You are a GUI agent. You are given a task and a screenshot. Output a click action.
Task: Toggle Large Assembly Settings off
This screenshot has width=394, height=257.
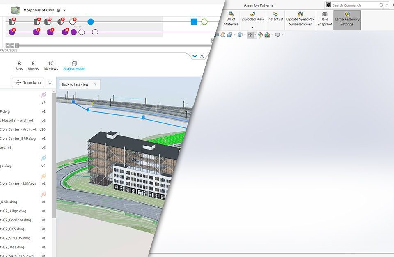(347, 20)
